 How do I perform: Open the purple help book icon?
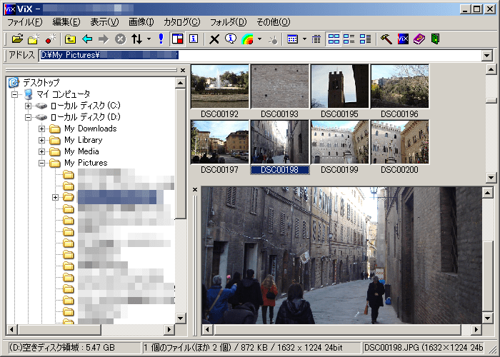click(419, 39)
